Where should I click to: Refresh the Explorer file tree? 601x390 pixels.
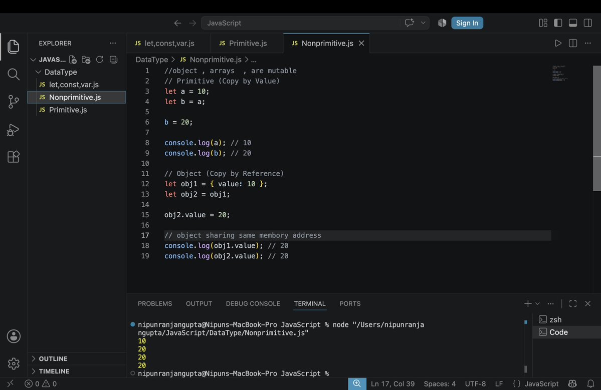(x=100, y=60)
